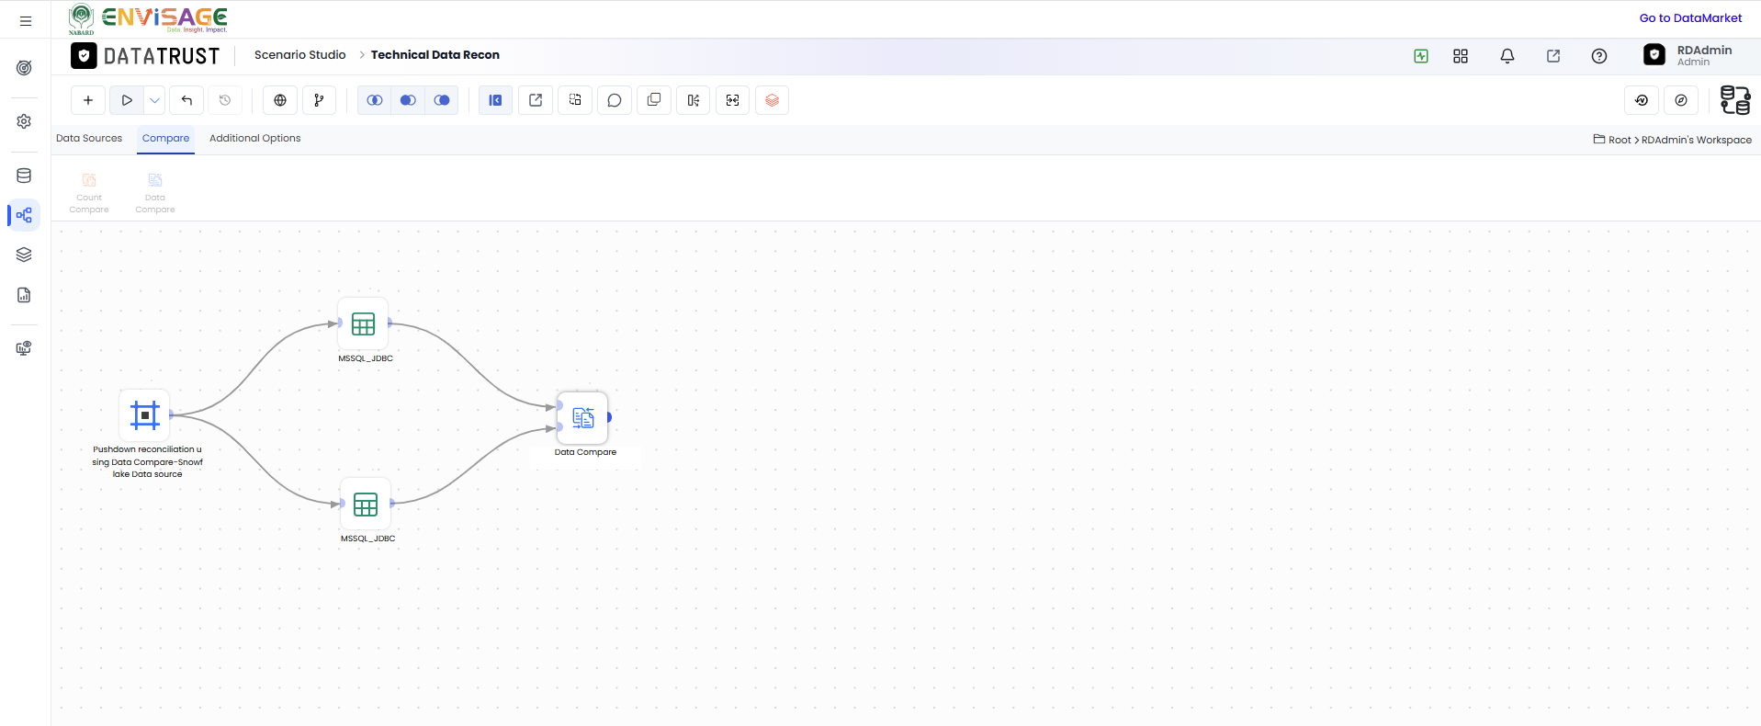
Task: Click the header external link icon
Action: (1553, 56)
